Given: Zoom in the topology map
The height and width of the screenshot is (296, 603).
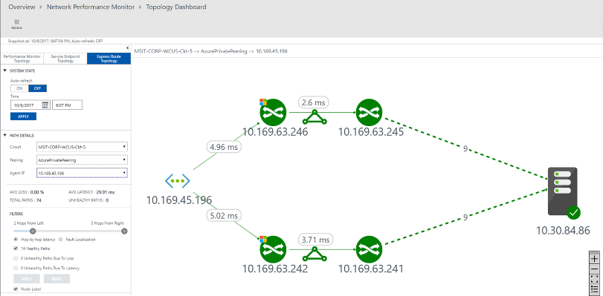Looking at the screenshot, I should (594, 259).
